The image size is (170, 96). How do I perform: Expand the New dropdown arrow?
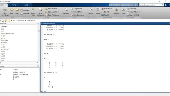(12, 15)
